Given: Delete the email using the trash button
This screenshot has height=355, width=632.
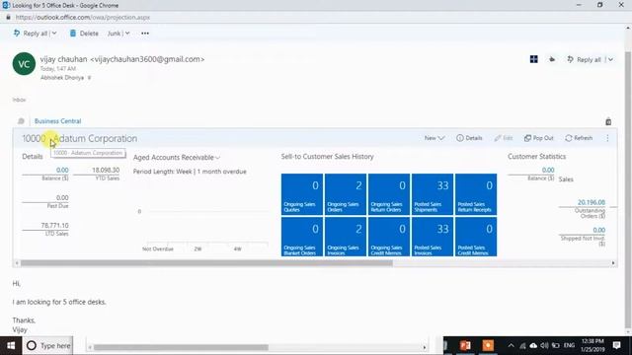Looking at the screenshot, I should (x=84, y=34).
